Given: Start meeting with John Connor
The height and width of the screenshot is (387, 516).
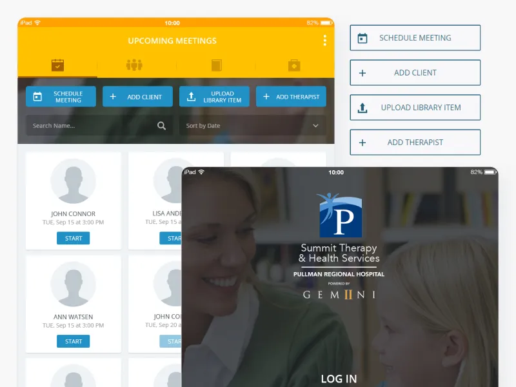Looking at the screenshot, I should click(x=73, y=238).
